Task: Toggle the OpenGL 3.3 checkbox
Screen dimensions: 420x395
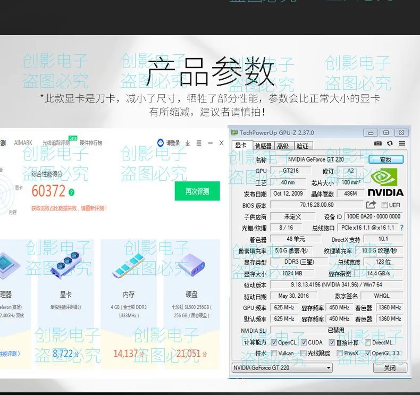Action: (368, 353)
